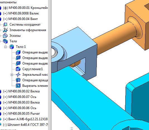149x130 pixels.
Task: Click the Тело 1 body icon
Action: point(12,47)
